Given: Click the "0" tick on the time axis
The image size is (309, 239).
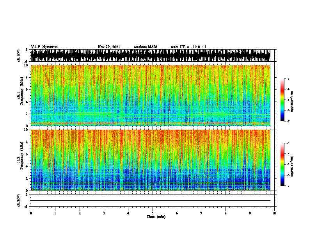Looking at the screenshot, I should click(x=31, y=213).
